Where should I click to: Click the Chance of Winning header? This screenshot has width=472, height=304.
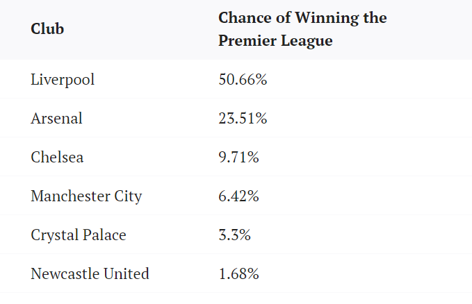pyautogui.click(x=302, y=30)
